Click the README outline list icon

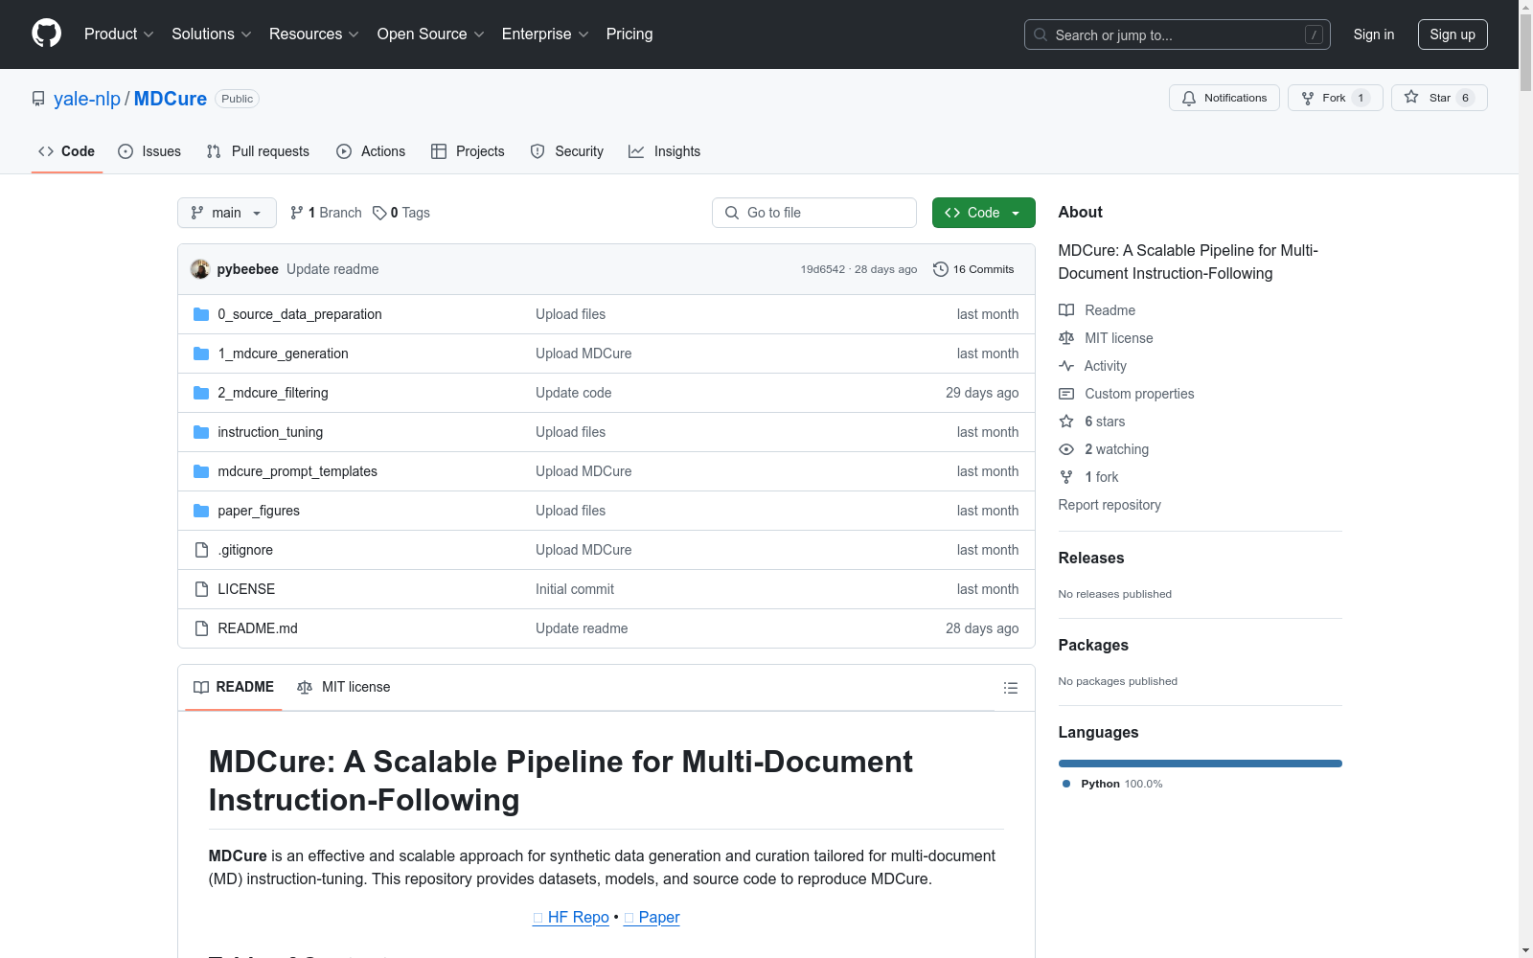click(1010, 688)
